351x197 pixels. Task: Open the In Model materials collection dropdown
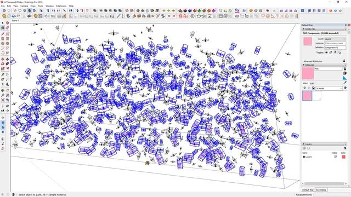tap(329, 88)
